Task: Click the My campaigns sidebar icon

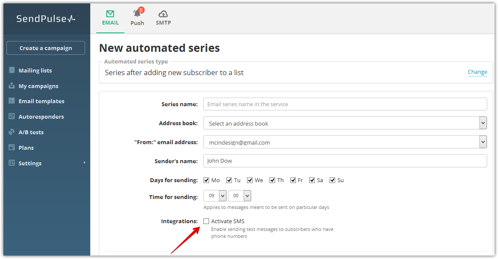Action: pos(12,86)
